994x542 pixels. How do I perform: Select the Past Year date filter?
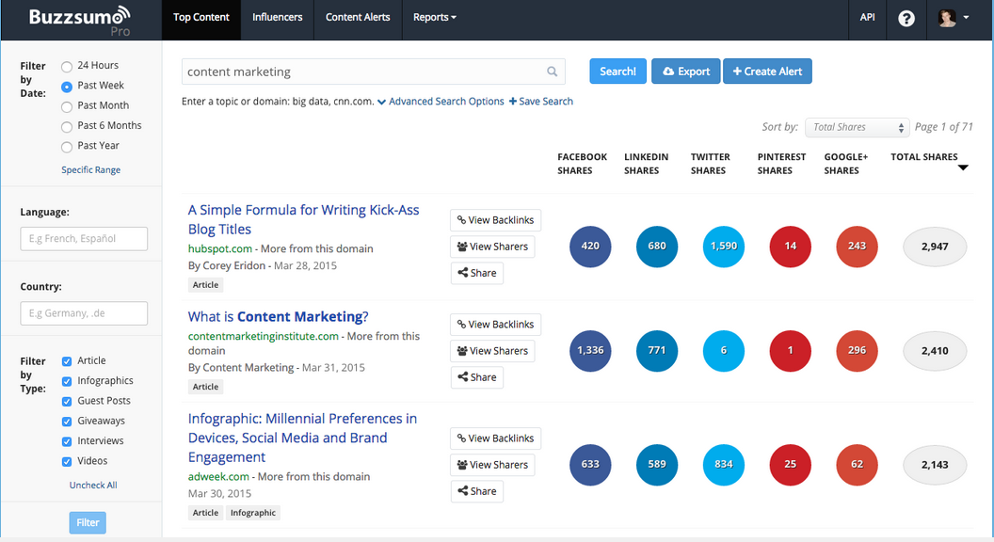pos(67,147)
